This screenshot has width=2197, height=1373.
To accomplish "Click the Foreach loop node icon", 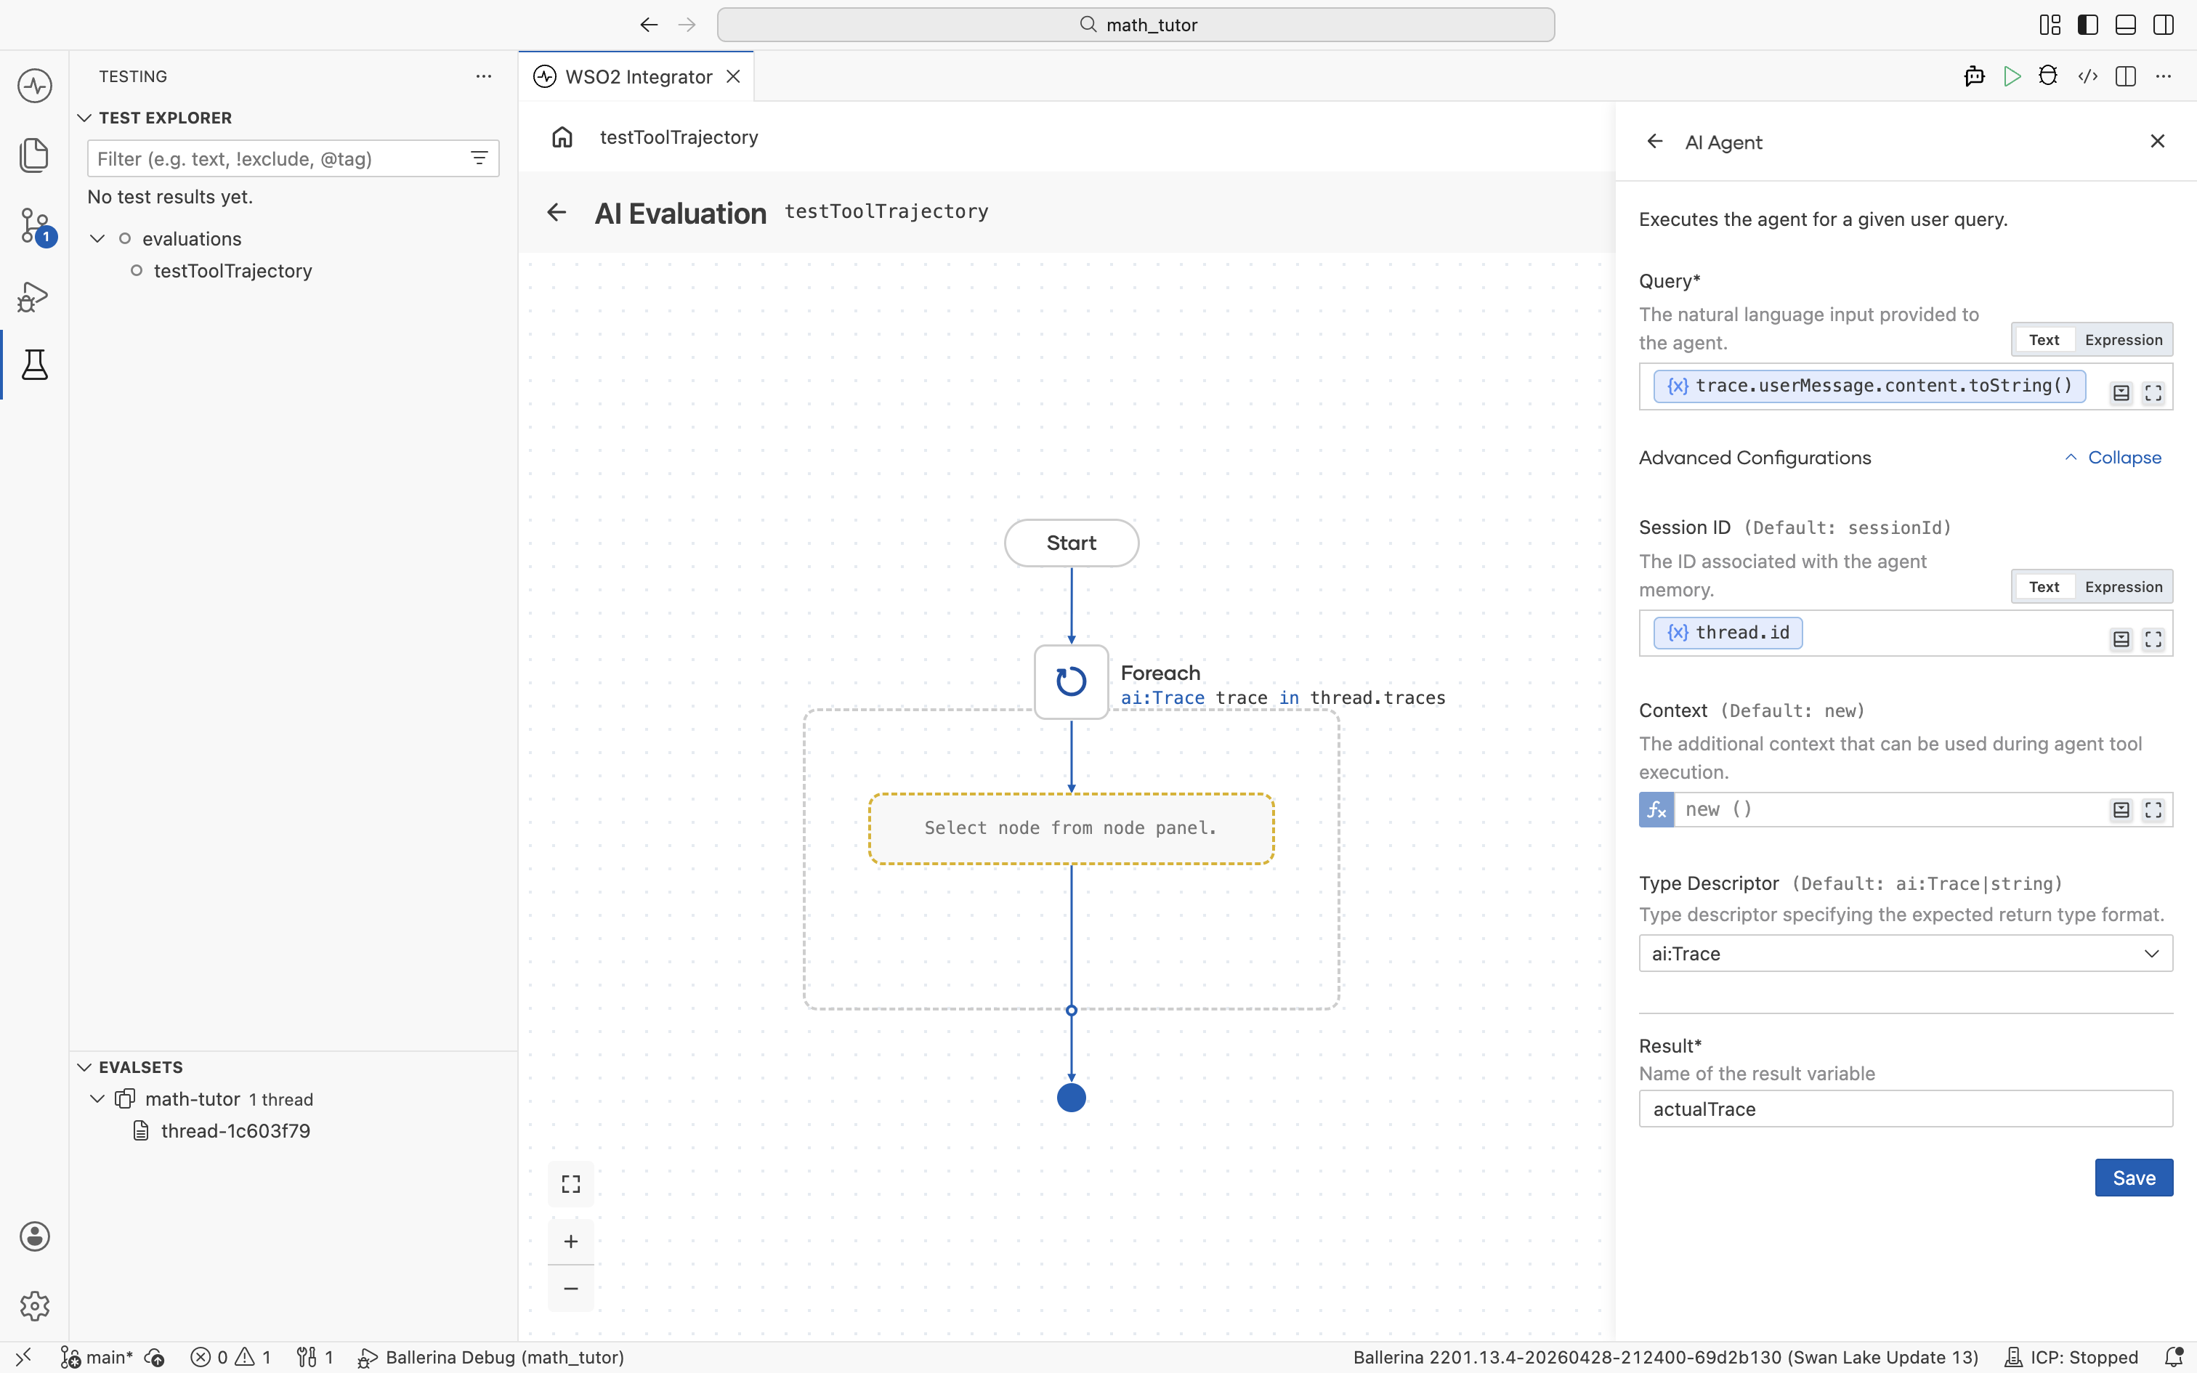I will click(1072, 682).
